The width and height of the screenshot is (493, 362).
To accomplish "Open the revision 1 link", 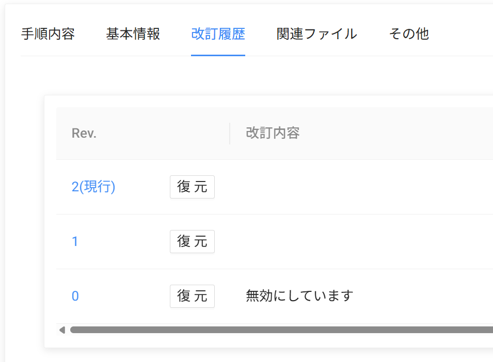I will click(x=75, y=241).
